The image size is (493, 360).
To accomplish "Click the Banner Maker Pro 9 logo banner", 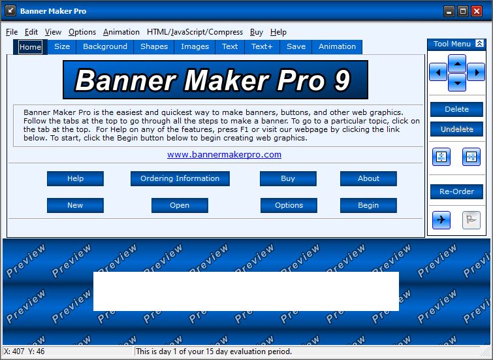I will [215, 80].
